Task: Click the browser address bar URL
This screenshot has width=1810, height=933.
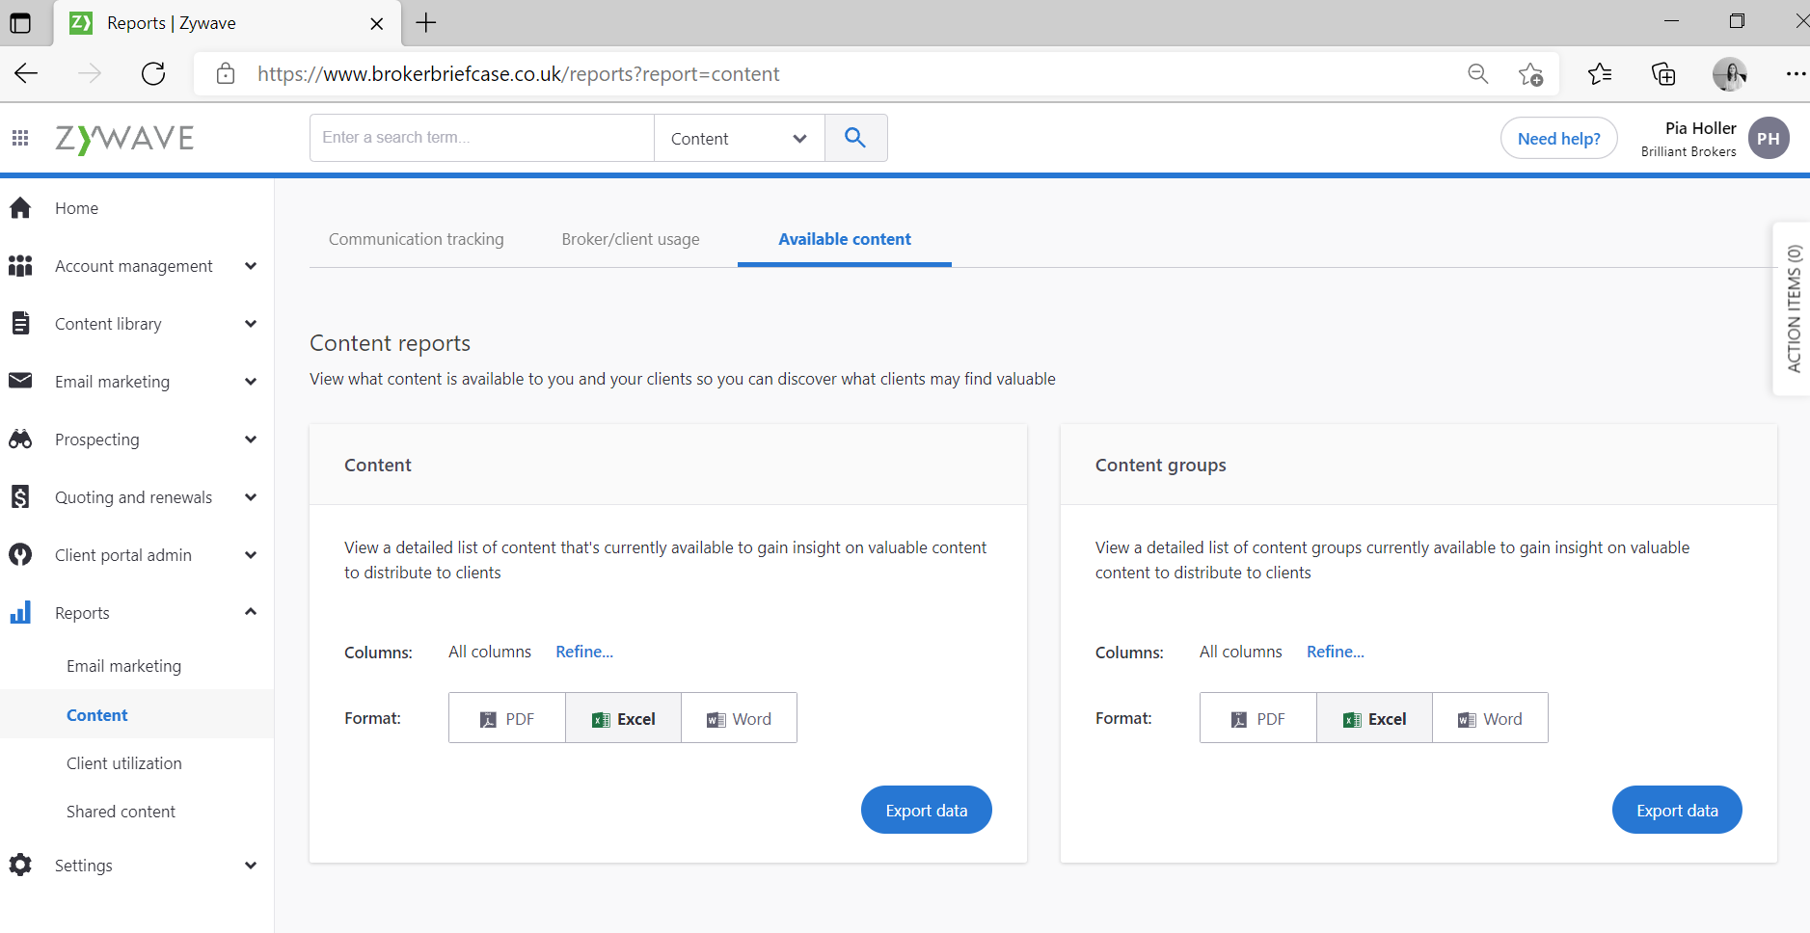Action: tap(518, 73)
